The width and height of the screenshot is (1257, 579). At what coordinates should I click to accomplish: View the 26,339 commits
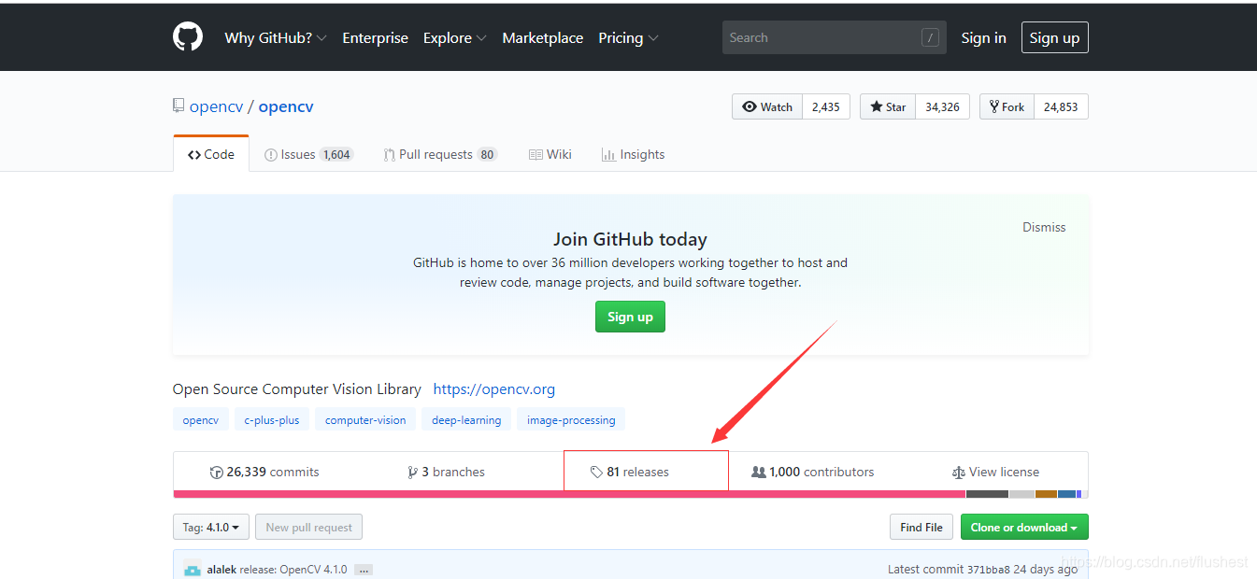click(x=264, y=472)
